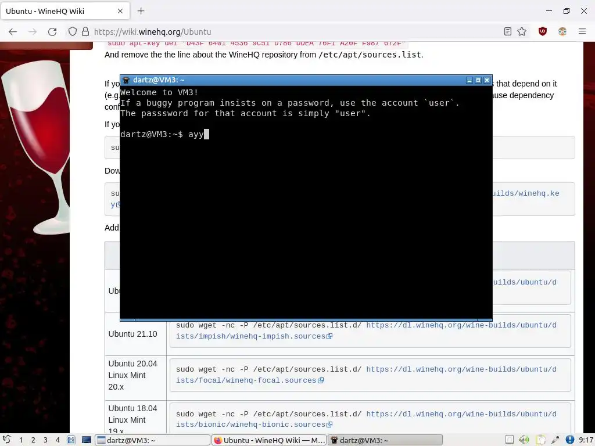Maximize the dartz@VM3 terminal window

click(x=478, y=80)
